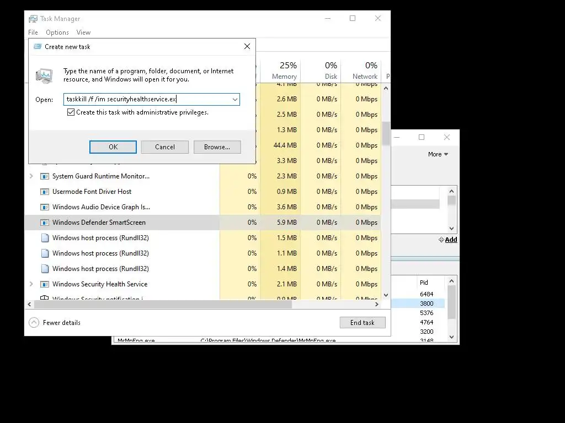This screenshot has height=423, width=565.
Task: Maximize the background window
Action: [422, 137]
